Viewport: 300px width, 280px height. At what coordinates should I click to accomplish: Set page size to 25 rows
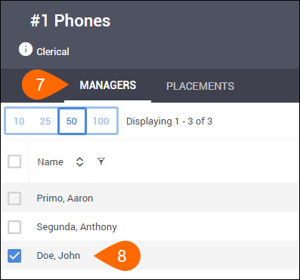(45, 122)
